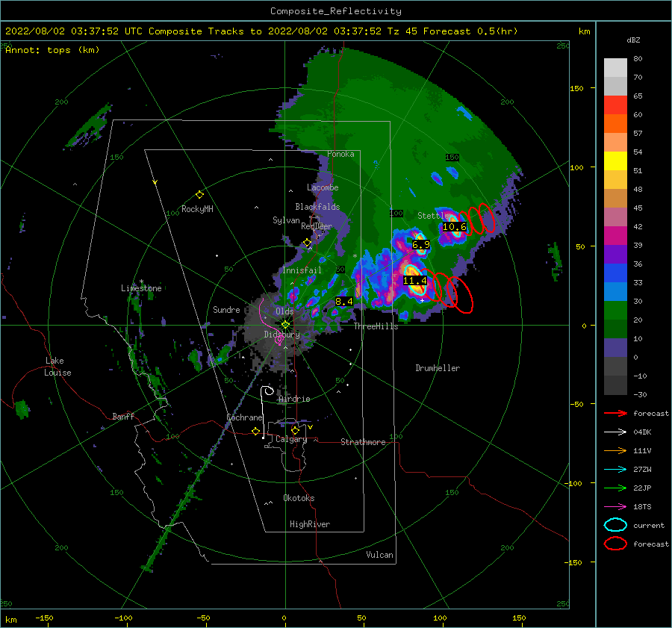
Task: Click the dBZ scale heading
Action: tap(633, 40)
